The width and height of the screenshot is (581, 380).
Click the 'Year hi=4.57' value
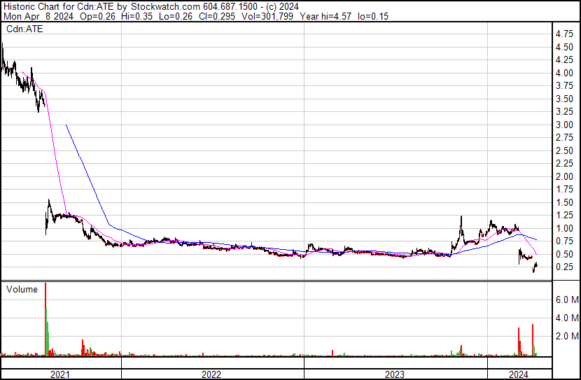tap(325, 16)
